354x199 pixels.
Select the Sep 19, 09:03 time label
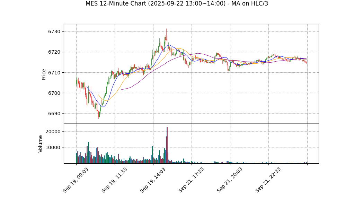click(76, 180)
